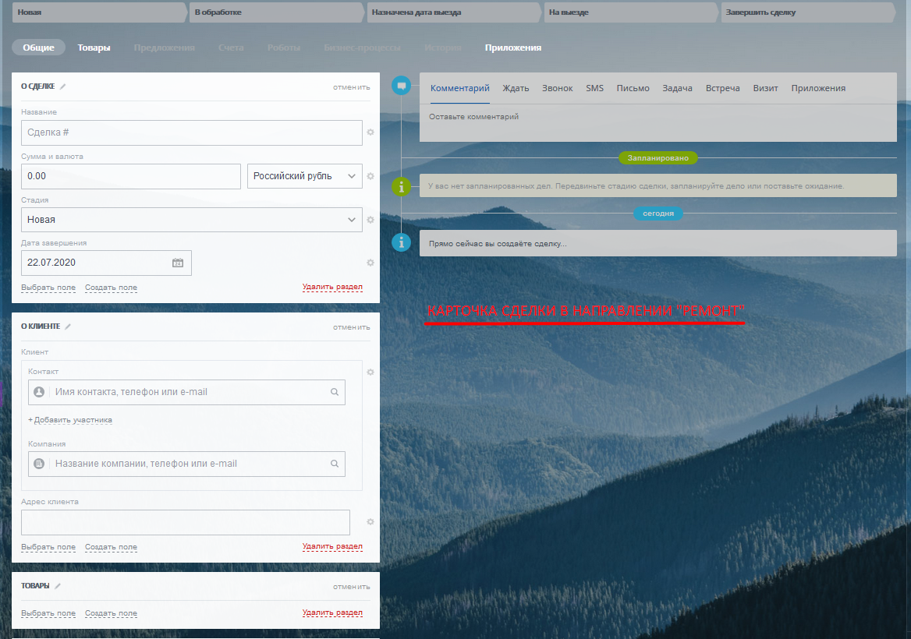Click the blue comment bubble icon on the timeline
The image size is (911, 639).
tap(401, 86)
